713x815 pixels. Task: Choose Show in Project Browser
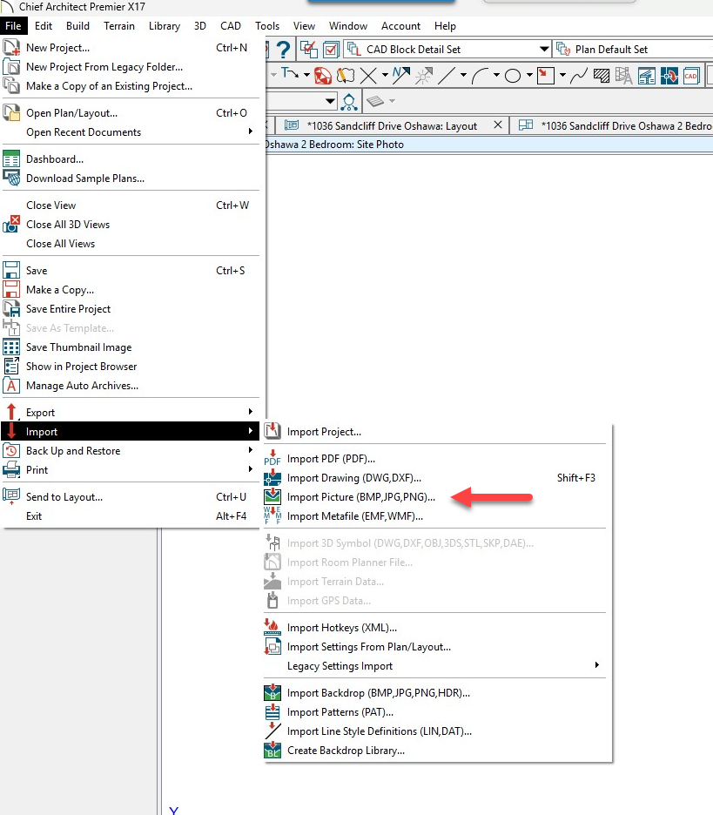[x=131, y=367]
